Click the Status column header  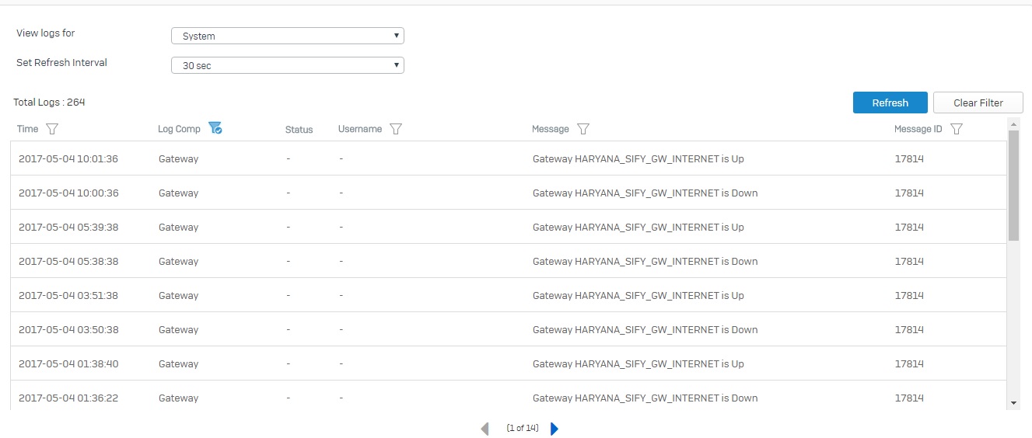click(x=299, y=130)
